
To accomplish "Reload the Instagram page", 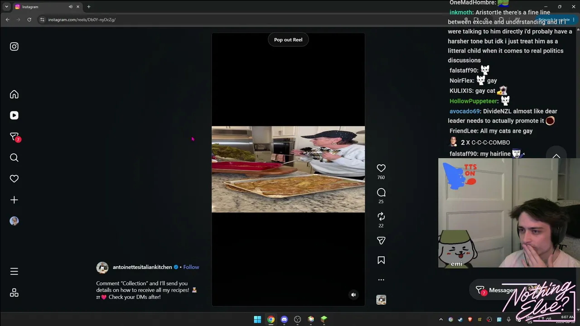I will coord(29,19).
